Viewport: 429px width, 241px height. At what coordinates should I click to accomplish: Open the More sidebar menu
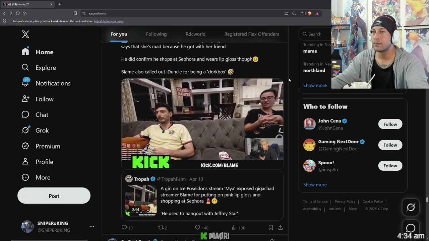click(36, 177)
